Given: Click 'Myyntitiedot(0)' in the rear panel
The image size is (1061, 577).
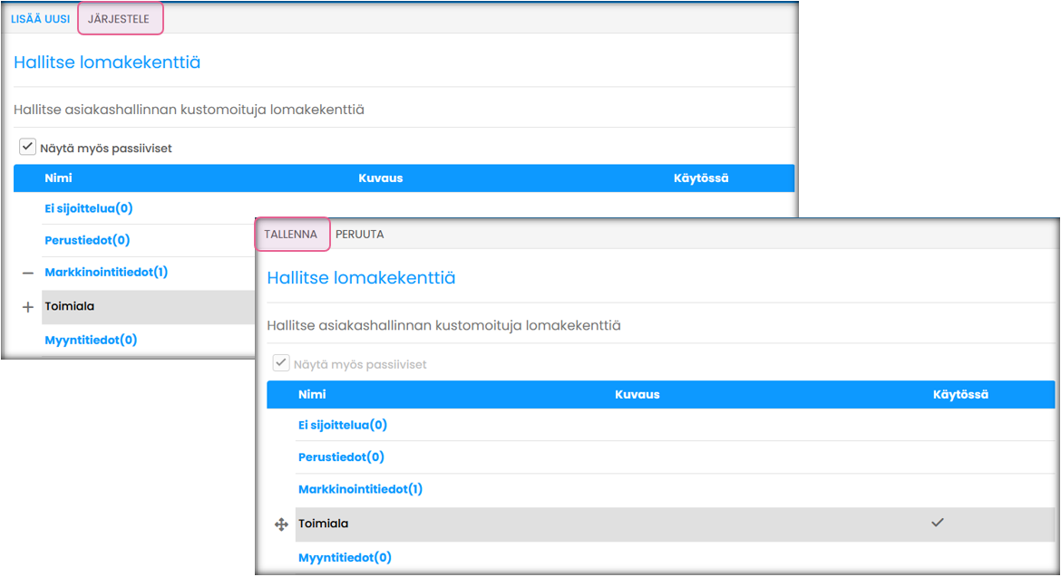Looking at the screenshot, I should pos(91,340).
